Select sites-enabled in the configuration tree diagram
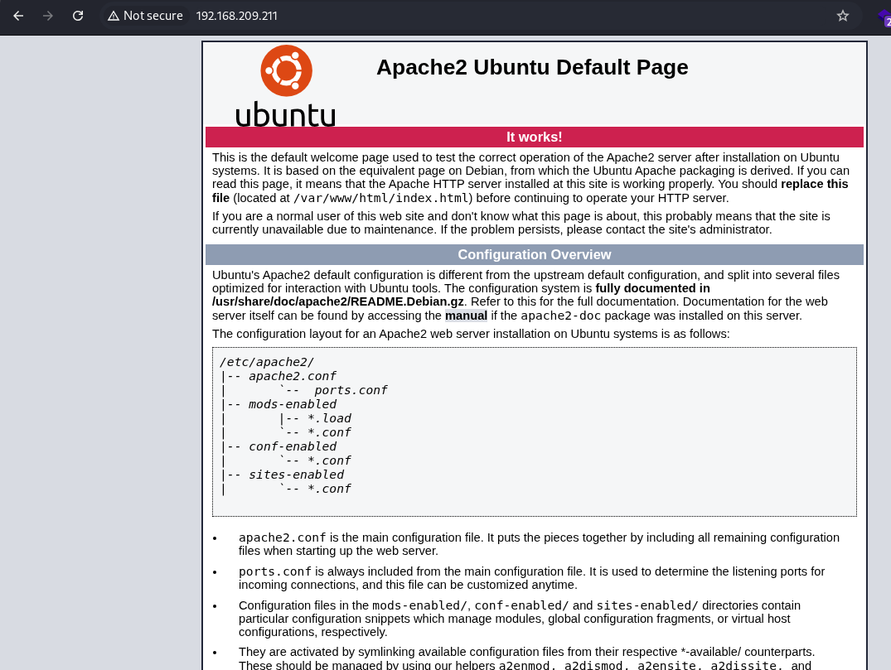The height and width of the screenshot is (670, 891). pos(296,475)
